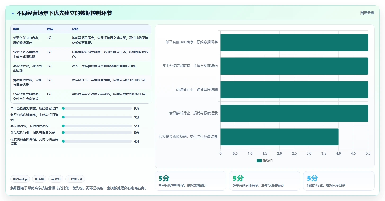
Task: Click the chart bar for 单平台低SKU商家
Action: tap(294, 42)
